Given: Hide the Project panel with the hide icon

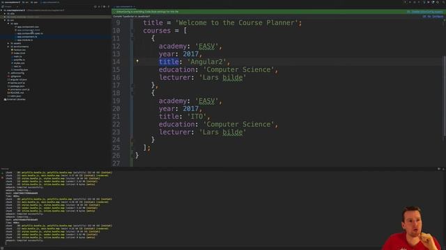Looking at the screenshot, I should coord(109,6).
